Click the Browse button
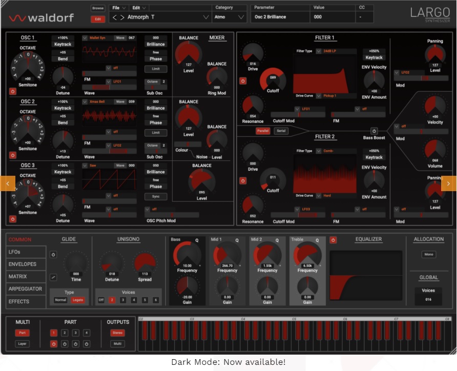Image resolution: width=457 pixels, height=371 pixels. click(x=98, y=8)
